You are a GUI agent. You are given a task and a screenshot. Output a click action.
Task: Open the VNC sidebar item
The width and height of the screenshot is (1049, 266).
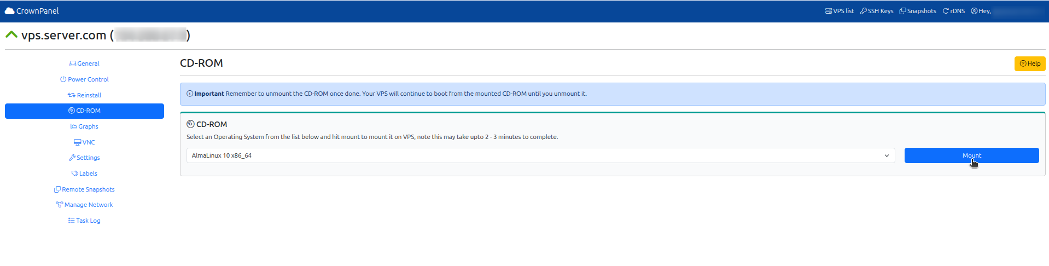click(84, 142)
